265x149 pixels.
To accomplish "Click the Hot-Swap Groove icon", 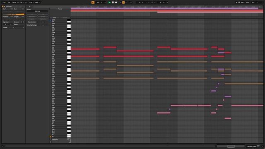I will click(21, 22).
